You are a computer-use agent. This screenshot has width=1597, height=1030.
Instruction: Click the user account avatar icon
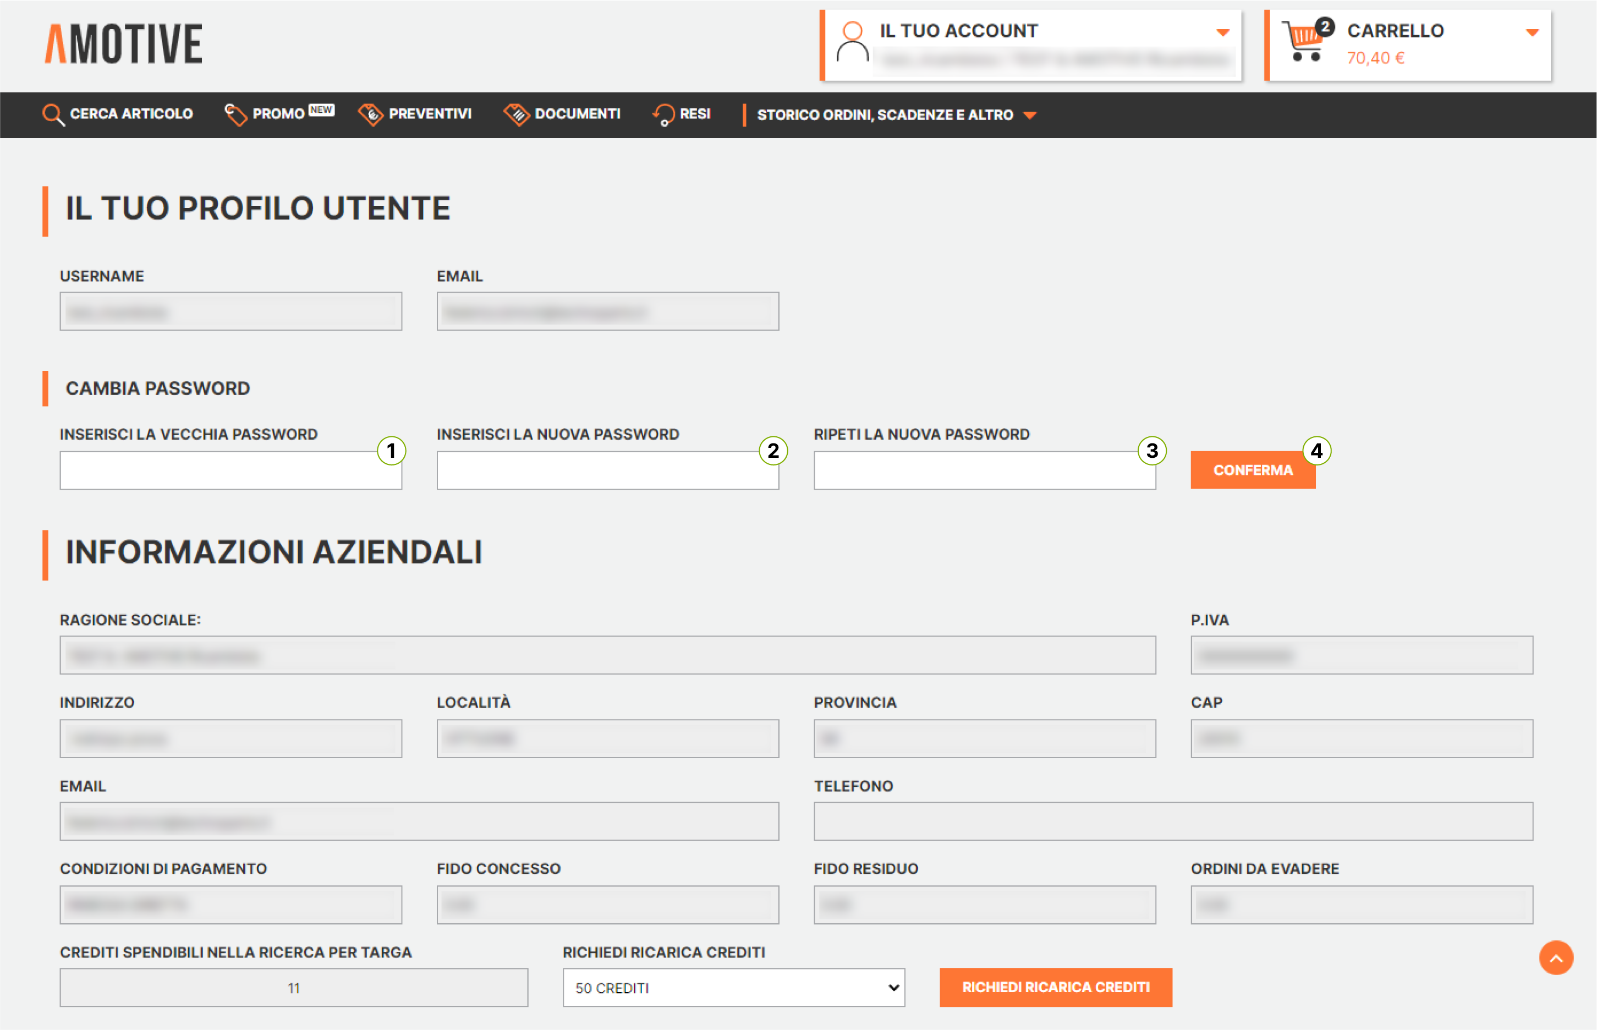pyautogui.click(x=852, y=42)
